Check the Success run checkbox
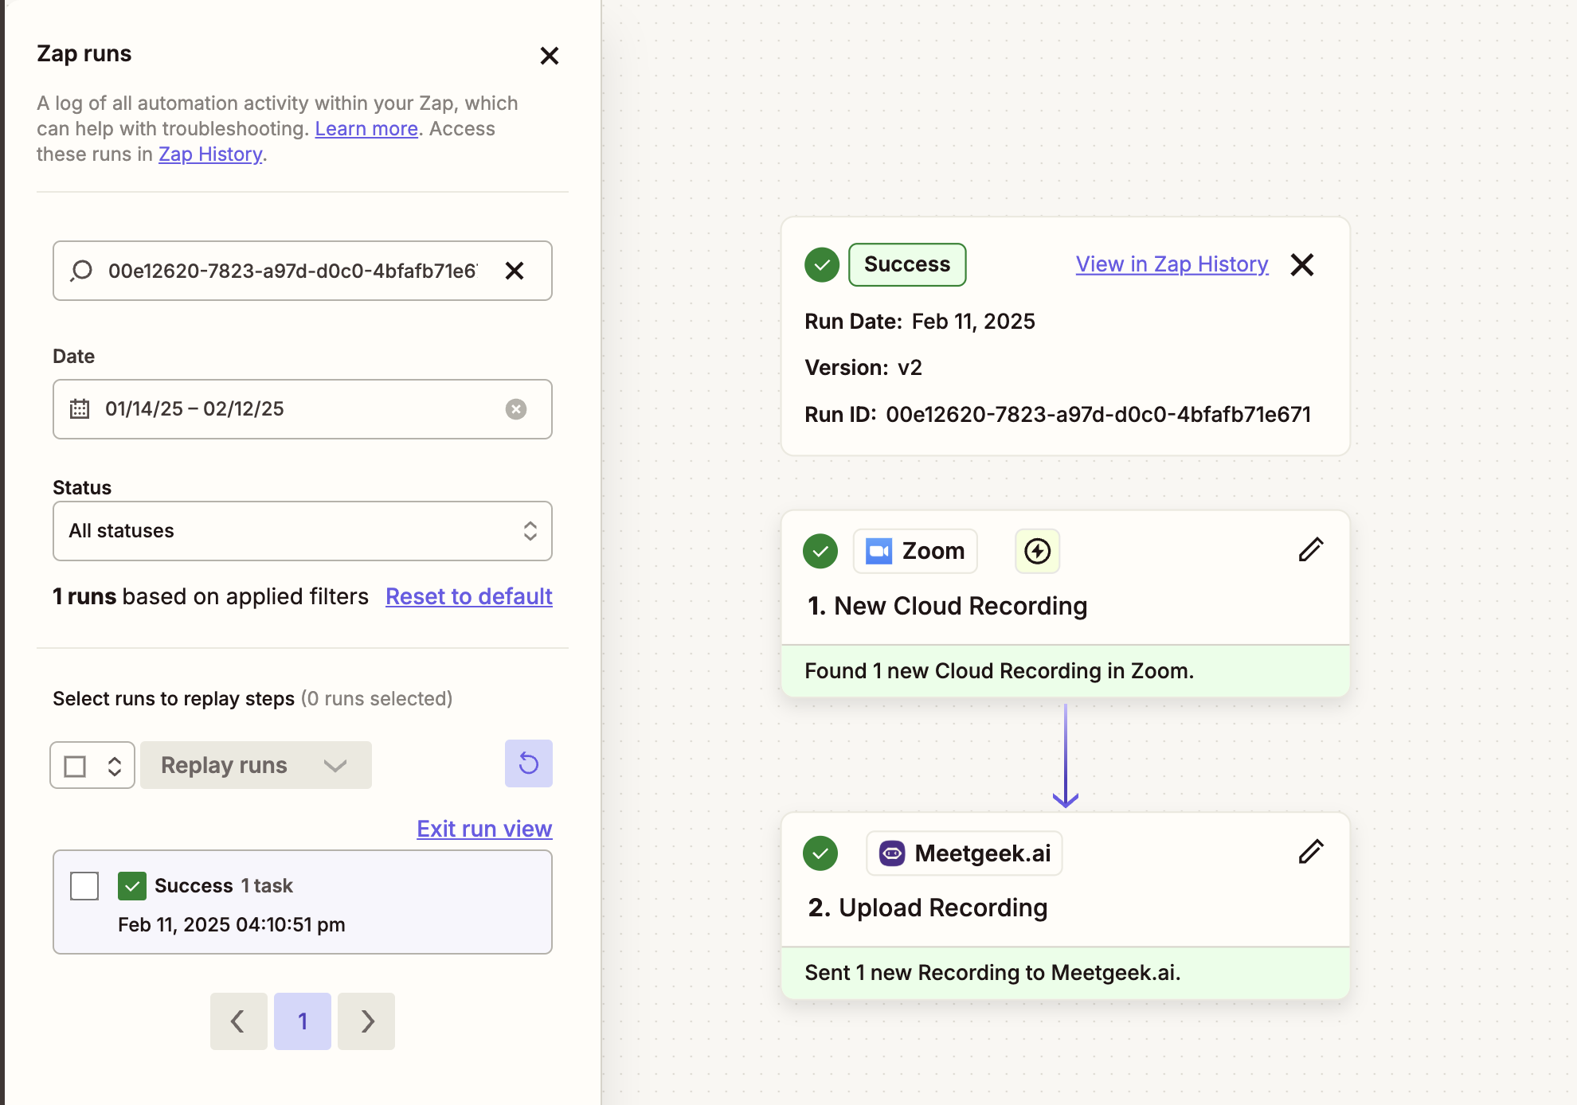This screenshot has width=1577, height=1105. [84, 885]
